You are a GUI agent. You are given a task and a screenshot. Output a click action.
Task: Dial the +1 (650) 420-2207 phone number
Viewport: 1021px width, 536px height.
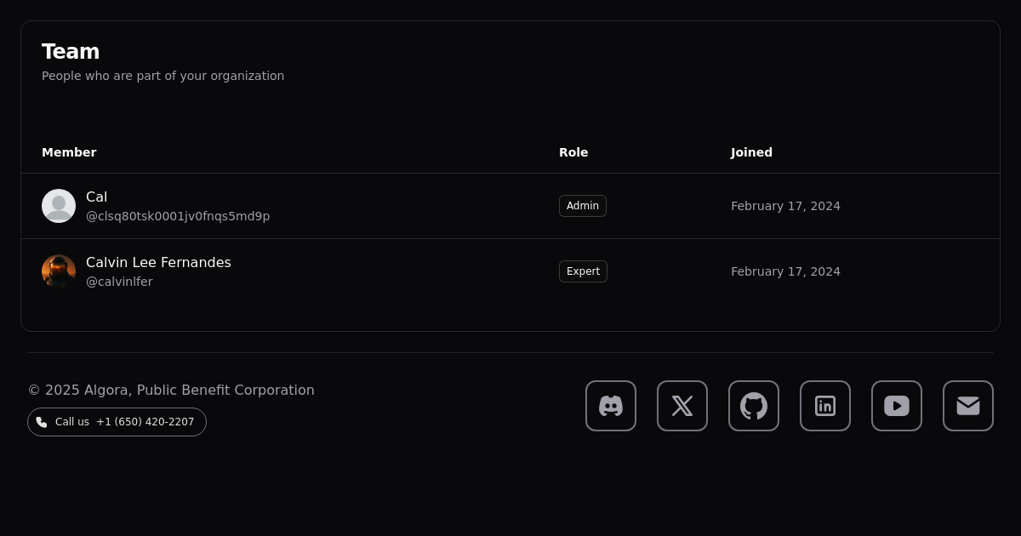[145, 422]
